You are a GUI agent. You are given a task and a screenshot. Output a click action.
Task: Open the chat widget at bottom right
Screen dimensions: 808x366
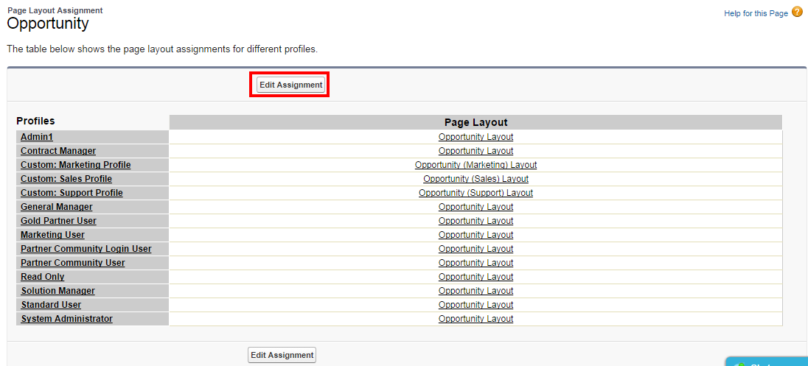point(767,362)
